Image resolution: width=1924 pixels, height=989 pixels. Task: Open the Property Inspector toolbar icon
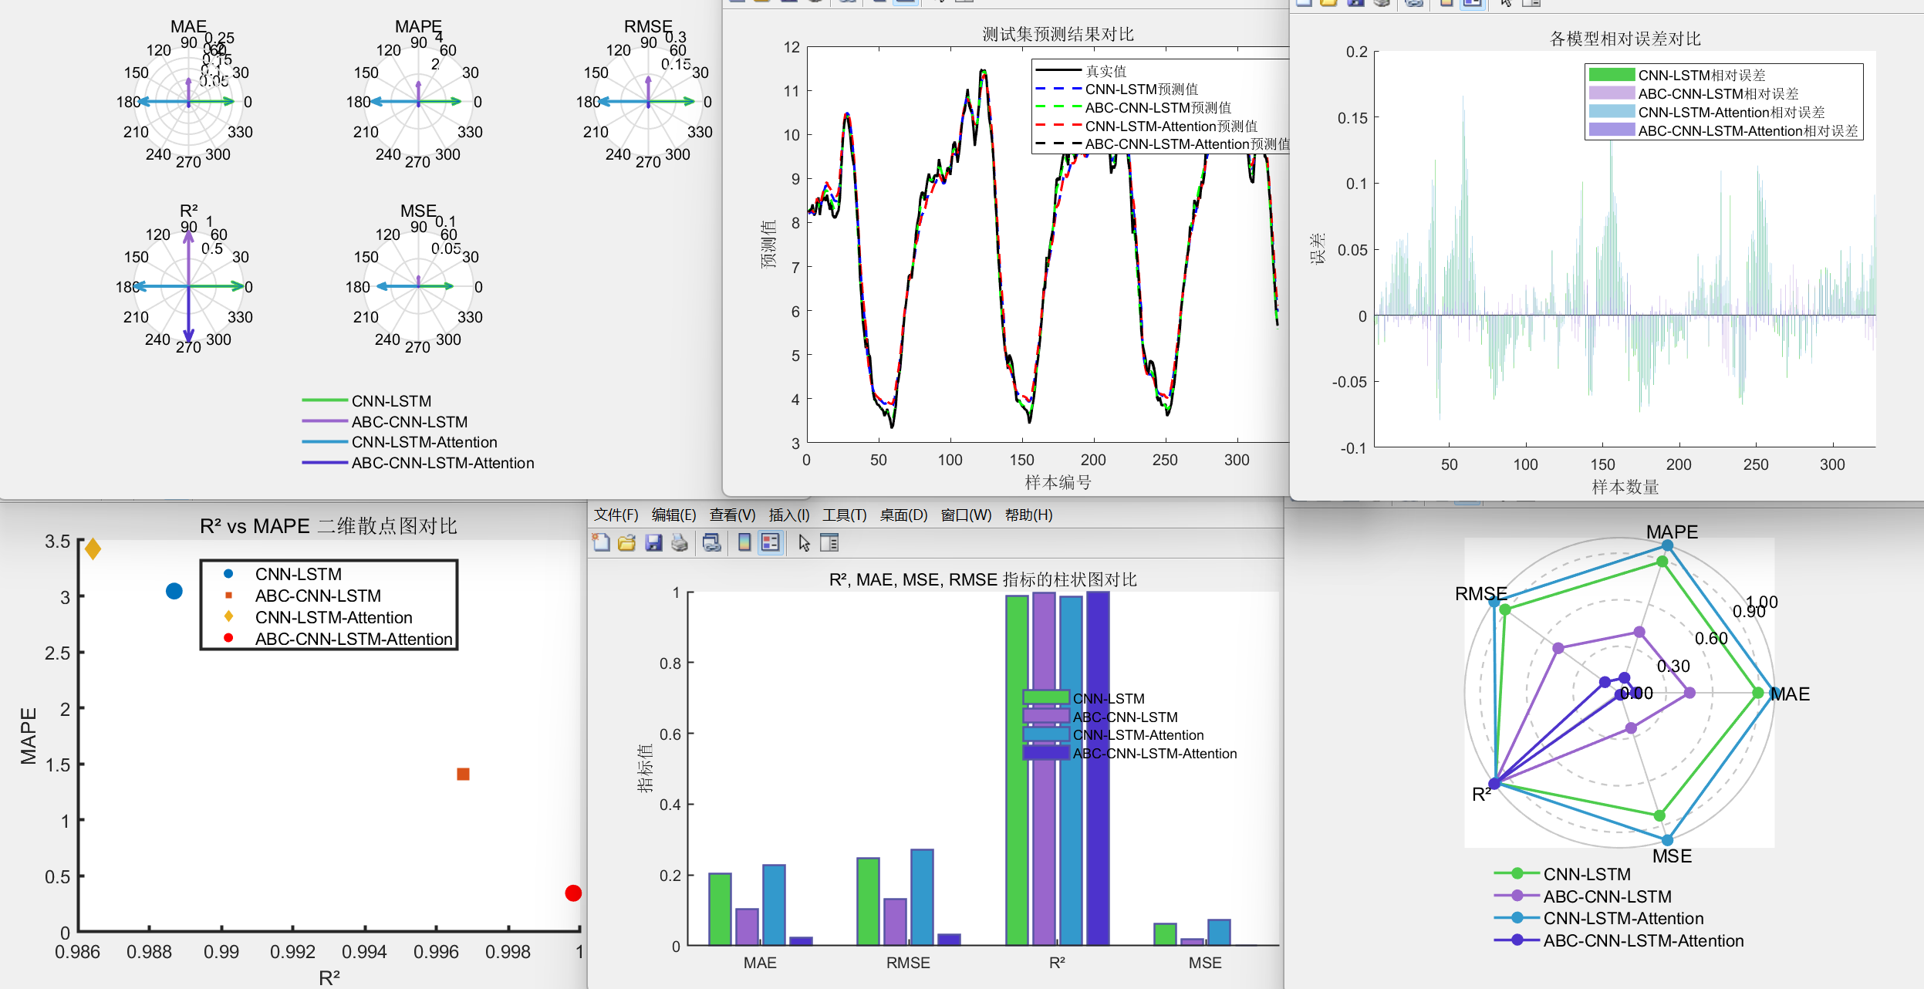[x=829, y=543]
